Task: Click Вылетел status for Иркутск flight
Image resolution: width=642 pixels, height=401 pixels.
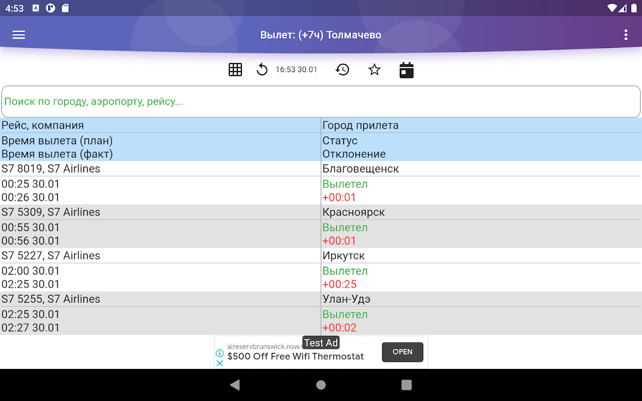Action: click(345, 271)
